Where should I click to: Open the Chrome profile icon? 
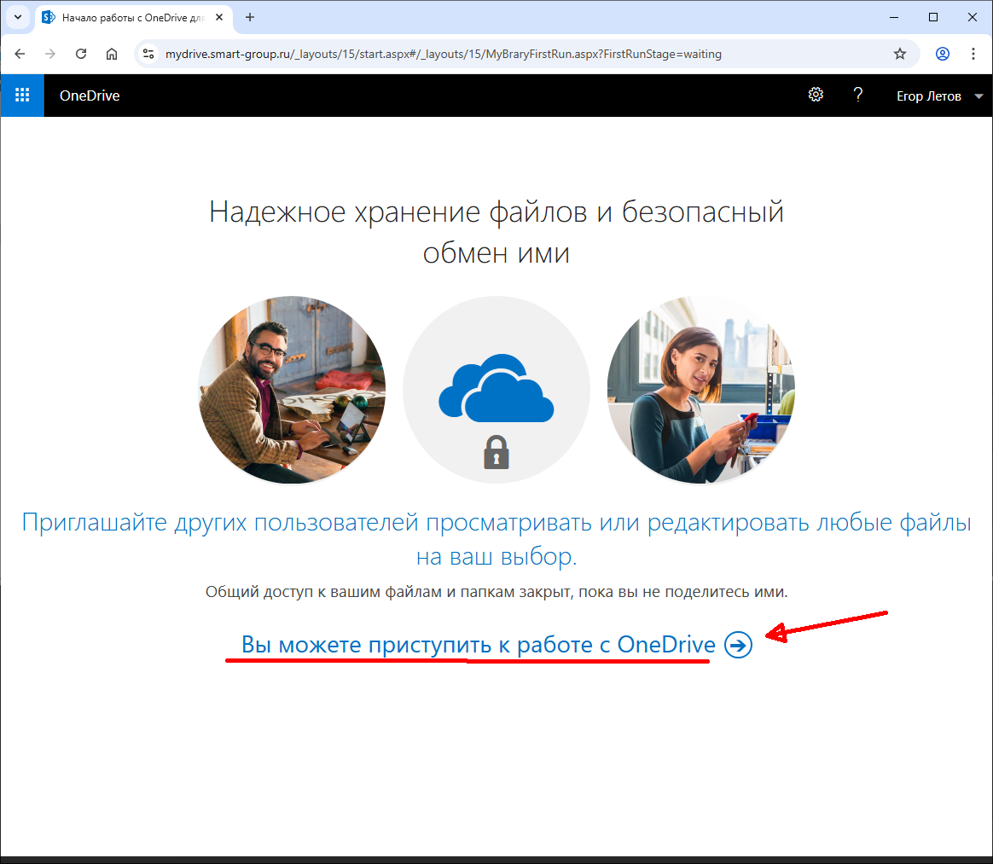point(943,54)
